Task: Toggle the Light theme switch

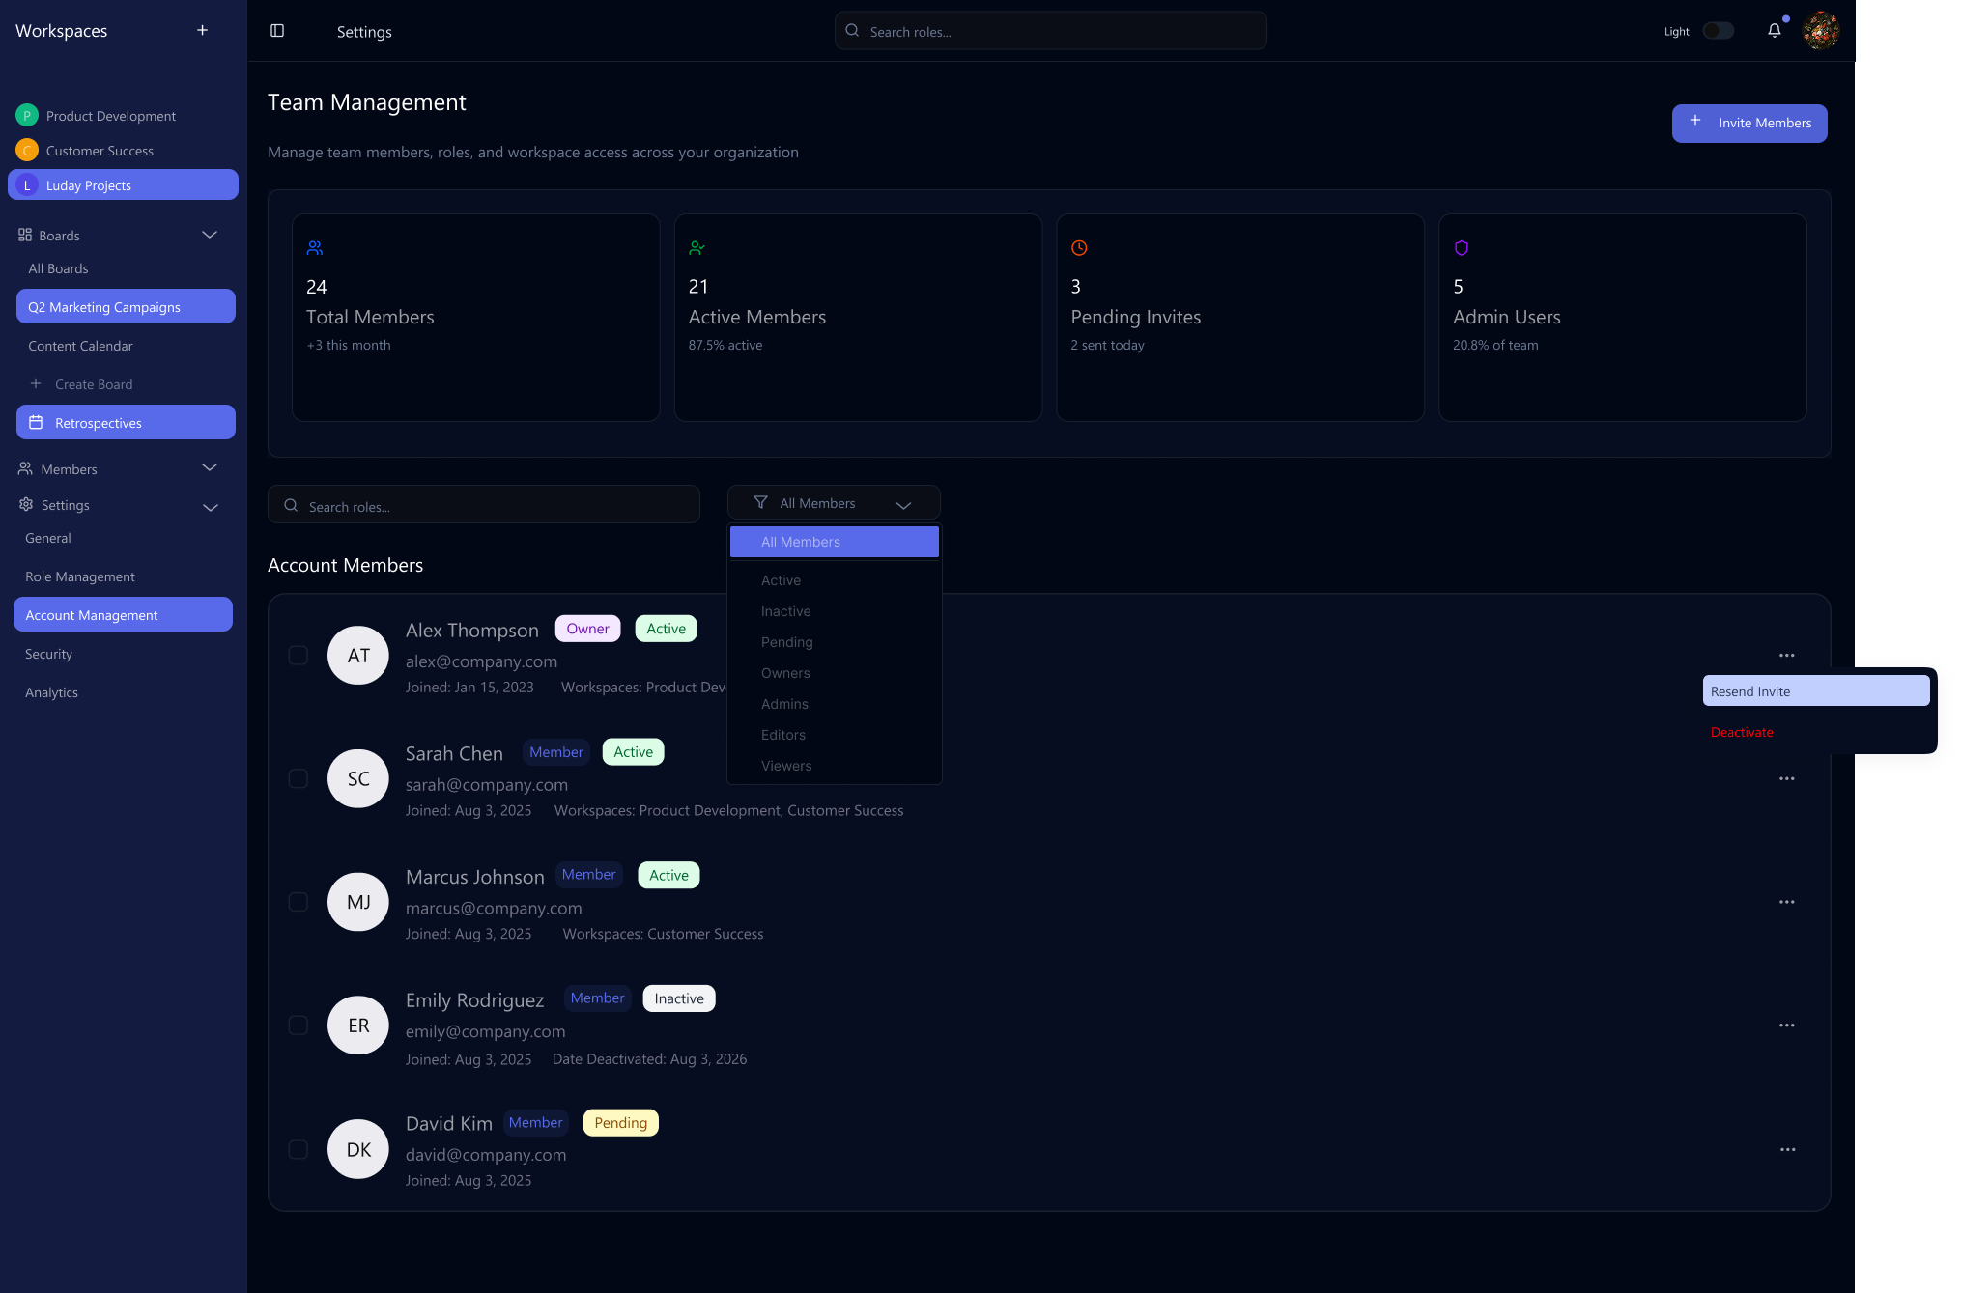Action: [1719, 30]
